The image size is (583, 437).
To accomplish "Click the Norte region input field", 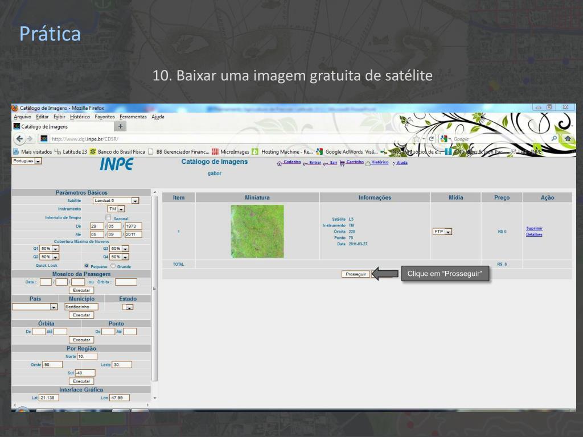I will coord(87,356).
